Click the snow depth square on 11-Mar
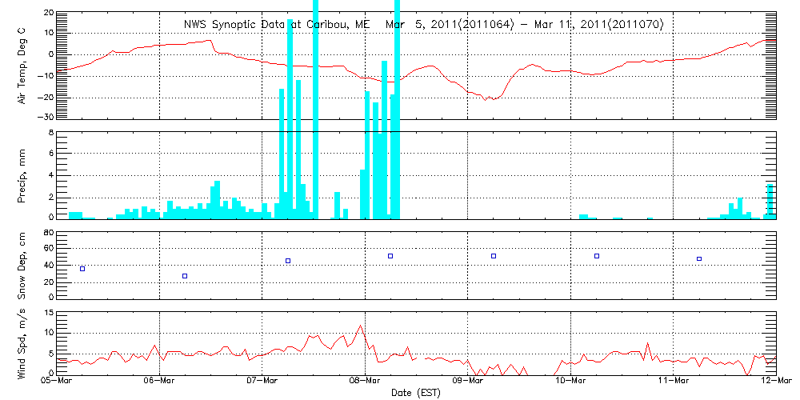The width and height of the screenshot is (800, 400). 699,258
